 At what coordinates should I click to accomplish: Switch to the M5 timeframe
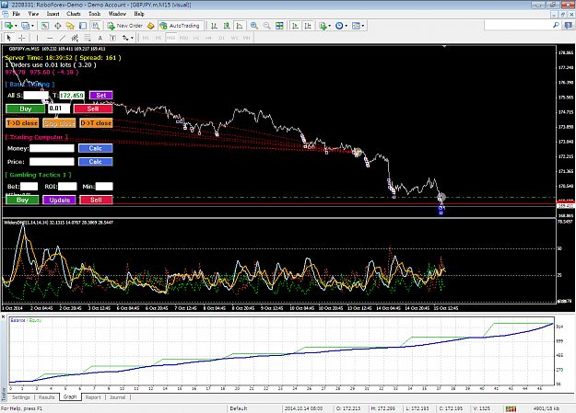click(x=159, y=38)
